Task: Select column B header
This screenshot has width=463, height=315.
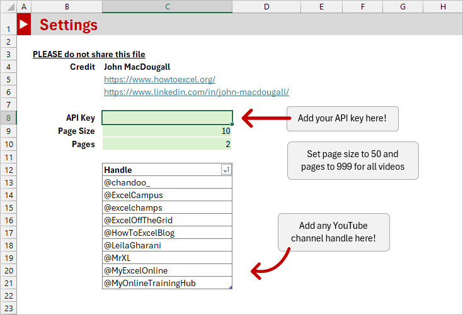Action: click(67, 6)
